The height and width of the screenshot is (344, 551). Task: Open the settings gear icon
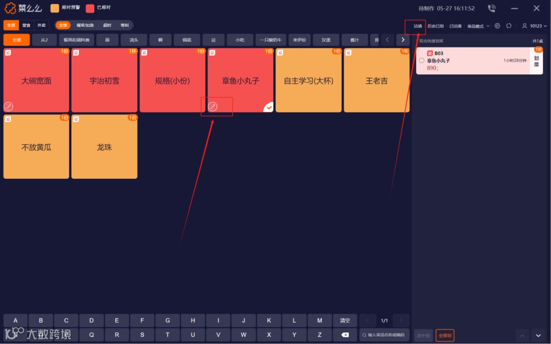click(497, 25)
